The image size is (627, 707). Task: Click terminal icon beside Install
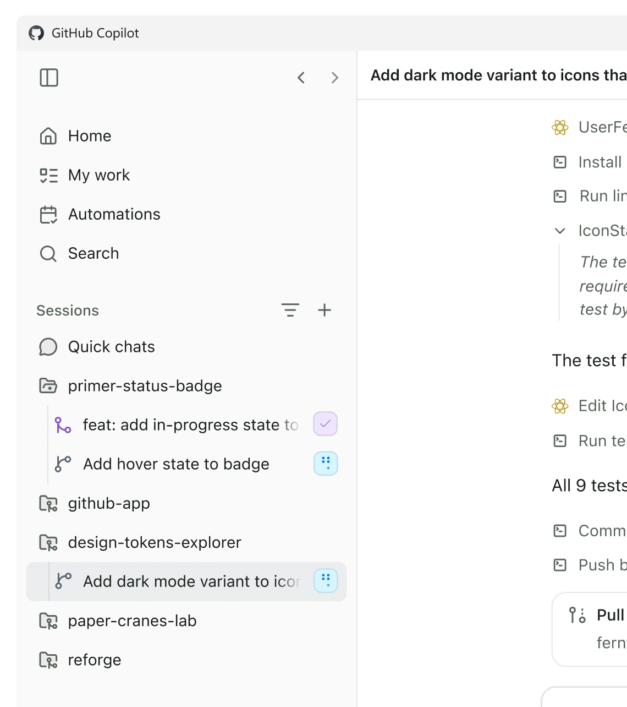click(560, 162)
